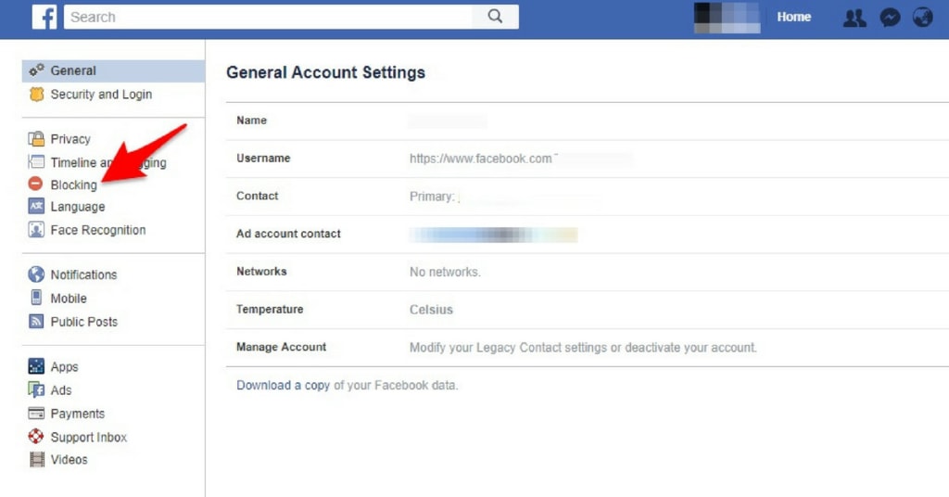949x497 pixels.
Task: Click the Celsius temperature value
Action: point(431,310)
